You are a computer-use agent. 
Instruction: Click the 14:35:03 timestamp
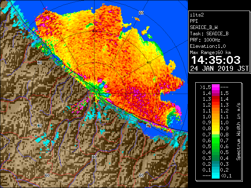[x=216, y=60]
